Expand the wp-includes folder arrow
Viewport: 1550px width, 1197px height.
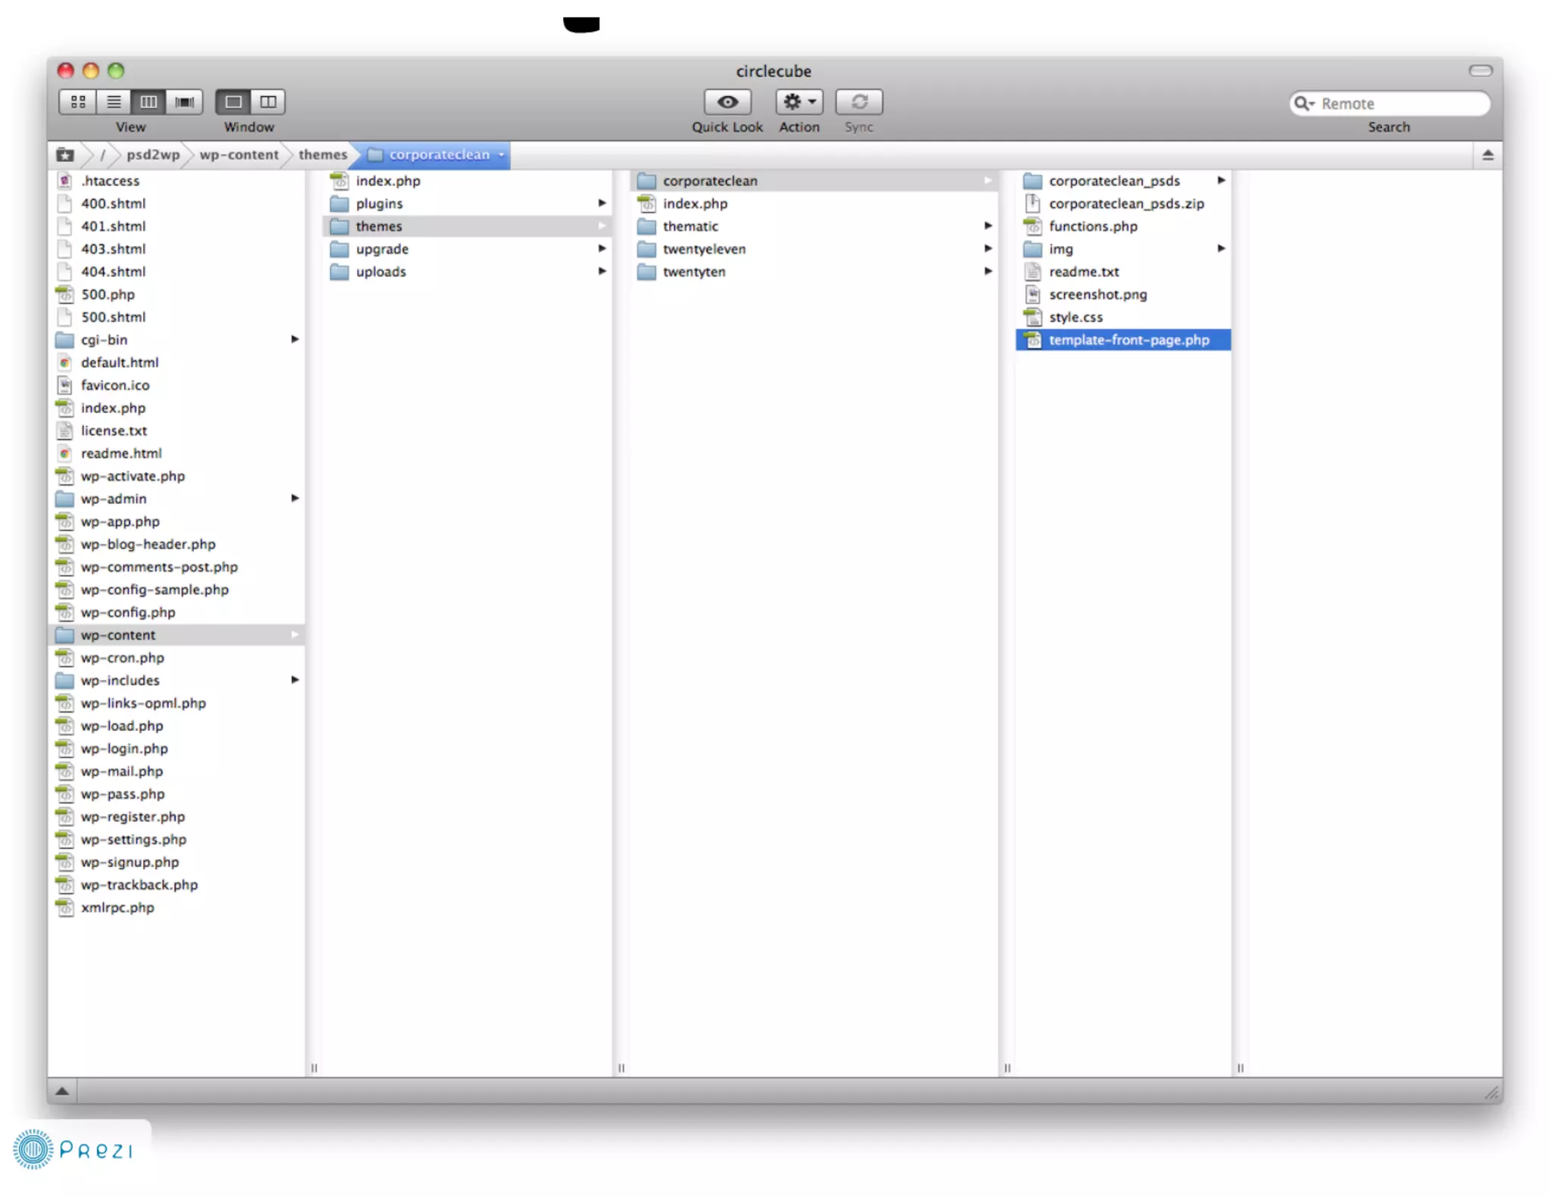click(x=295, y=680)
